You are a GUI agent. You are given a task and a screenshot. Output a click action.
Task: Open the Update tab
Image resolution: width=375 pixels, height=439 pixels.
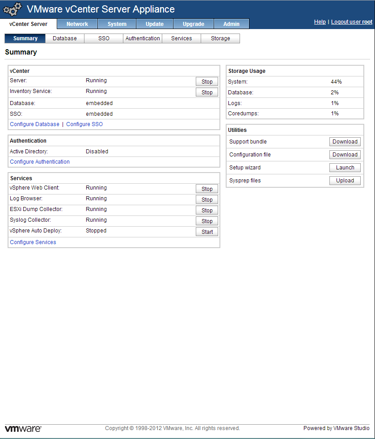point(155,24)
